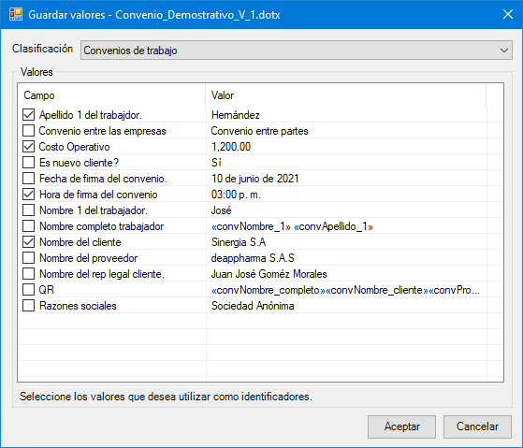Open the Clasificación dropdown

point(297,51)
